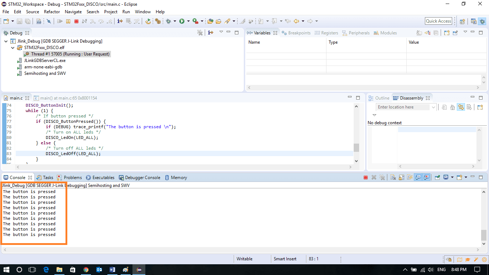The image size is (489, 275).
Task: Select JLinkGDBServerCL.exe process in Debug view
Action: 41,61
